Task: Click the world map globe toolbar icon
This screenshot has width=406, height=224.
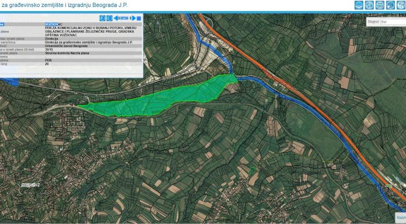Action: [x=369, y=5]
